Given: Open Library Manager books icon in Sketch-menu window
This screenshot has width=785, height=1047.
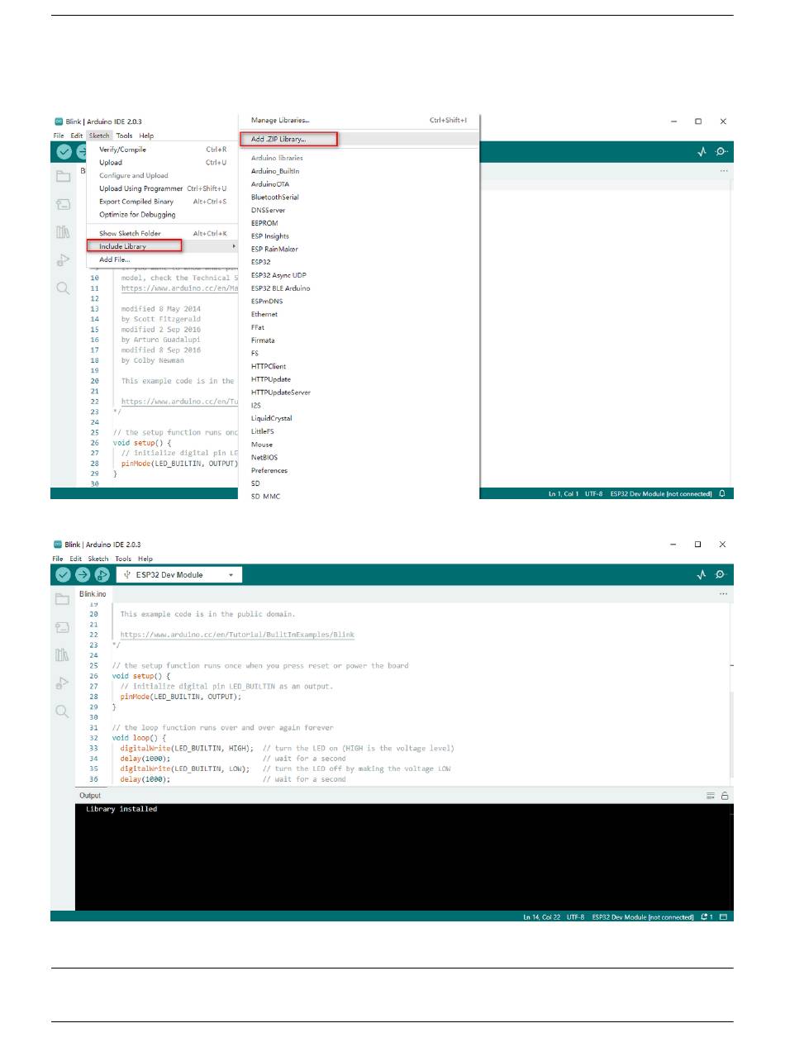Looking at the screenshot, I should 63,232.
